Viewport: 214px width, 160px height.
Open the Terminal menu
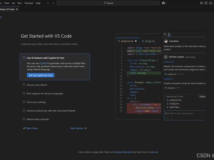coord(29,3)
